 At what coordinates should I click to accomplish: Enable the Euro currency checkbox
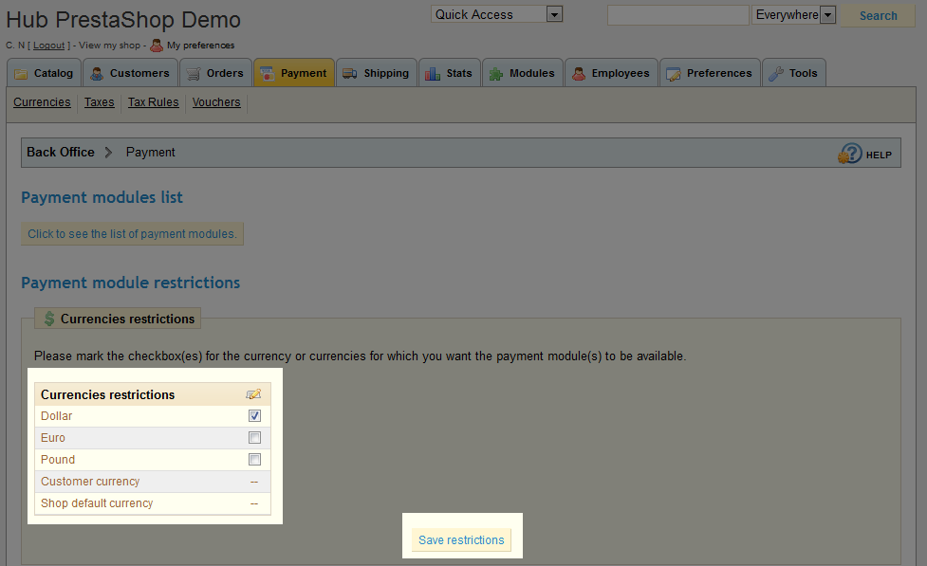point(254,438)
